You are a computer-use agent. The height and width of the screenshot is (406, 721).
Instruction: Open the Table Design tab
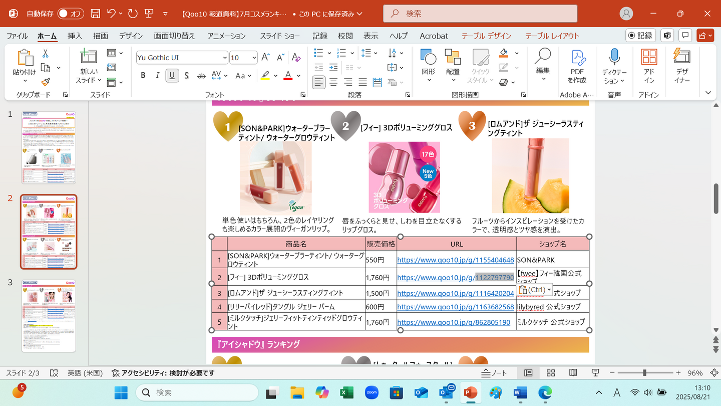[x=486, y=36]
